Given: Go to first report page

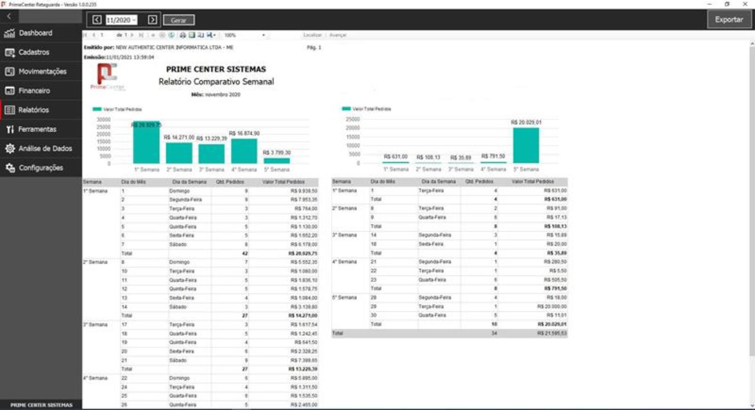Looking at the screenshot, I should point(85,35).
